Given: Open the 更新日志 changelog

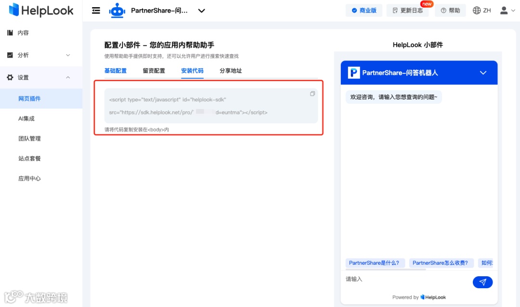Looking at the screenshot, I should [x=408, y=10].
